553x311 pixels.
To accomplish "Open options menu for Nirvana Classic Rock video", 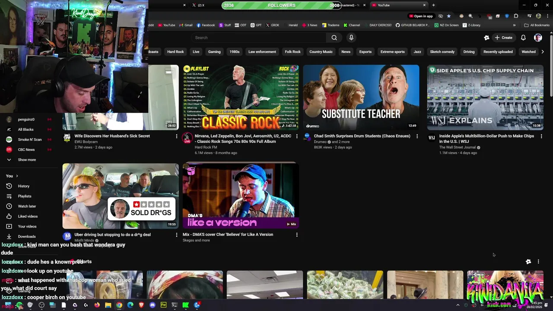I will [x=297, y=136].
